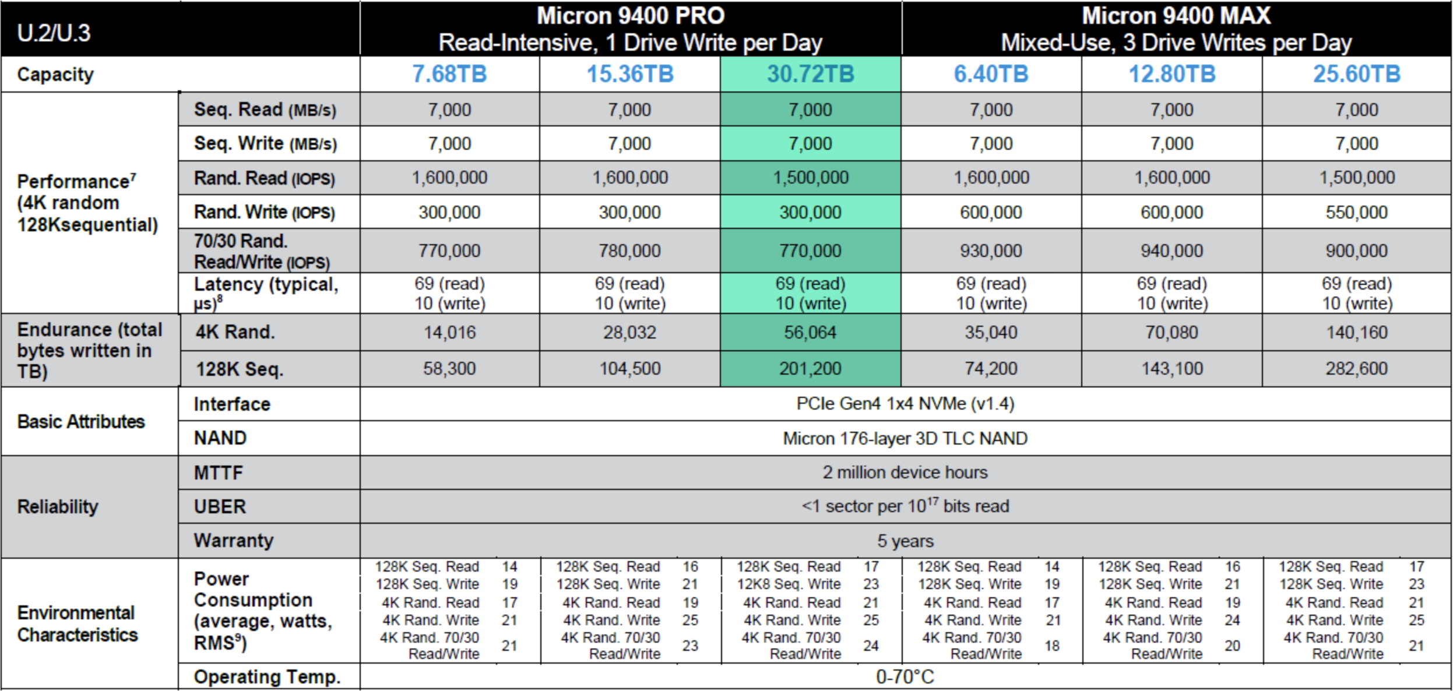Screen dimensions: 1453x691
Task: Click the 74,200 sequential endurance value
Action: [x=991, y=368]
